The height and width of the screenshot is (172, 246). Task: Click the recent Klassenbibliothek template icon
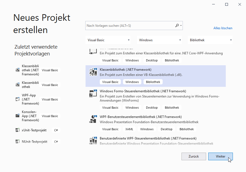[x=17, y=85]
